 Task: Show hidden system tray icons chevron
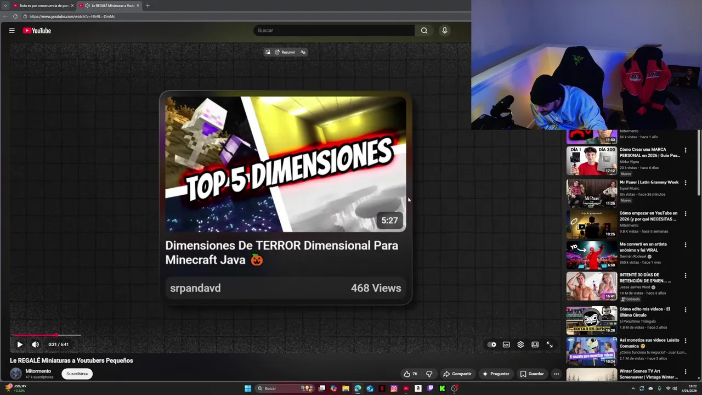point(633,388)
